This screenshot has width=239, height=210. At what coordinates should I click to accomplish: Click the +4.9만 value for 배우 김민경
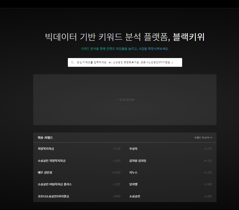(116, 172)
